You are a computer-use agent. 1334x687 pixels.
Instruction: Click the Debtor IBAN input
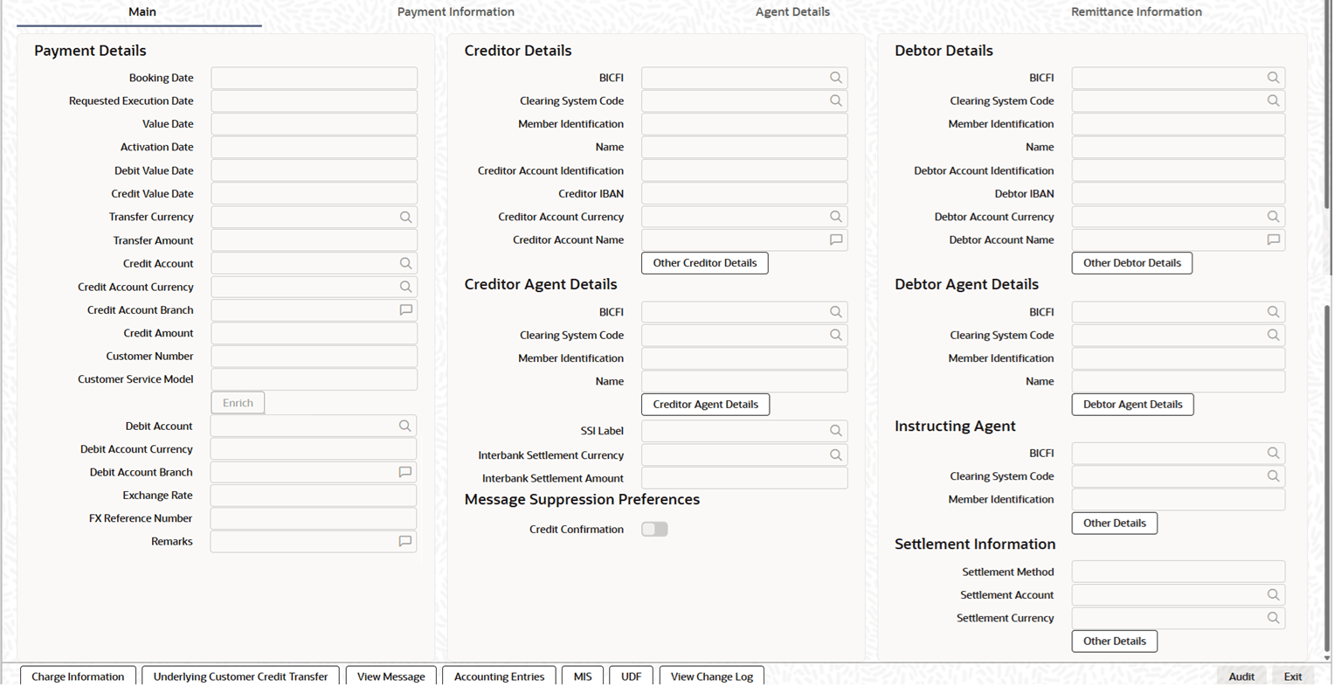[1178, 194]
